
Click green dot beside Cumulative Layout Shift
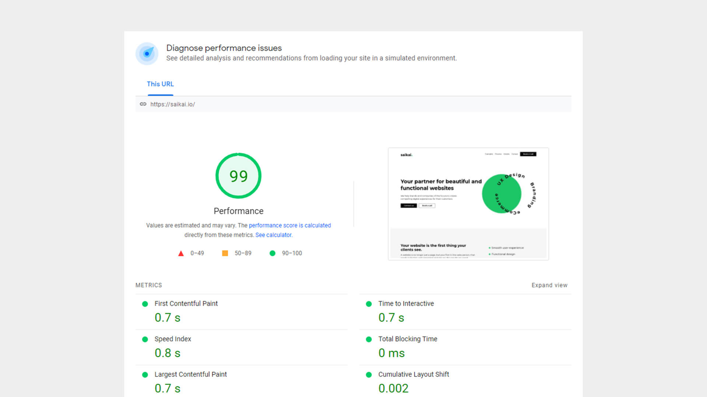369,375
